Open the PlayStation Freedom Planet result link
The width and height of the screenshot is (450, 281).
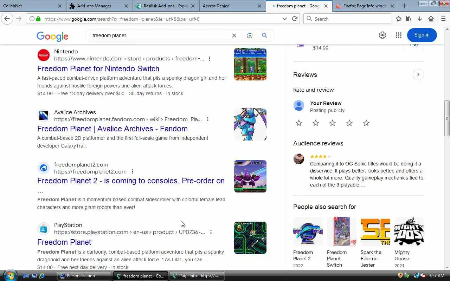click(x=64, y=242)
